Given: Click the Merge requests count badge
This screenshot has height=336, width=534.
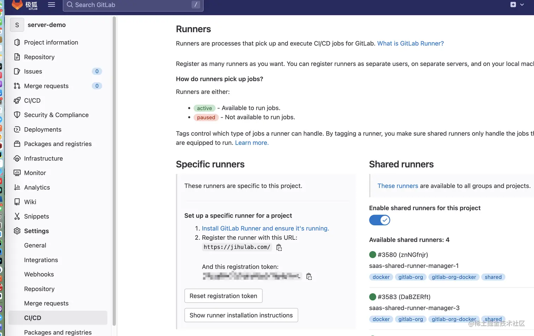Looking at the screenshot, I should (x=97, y=86).
